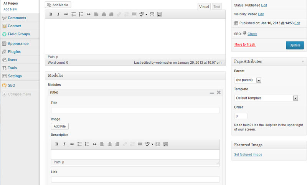Insert numbered list in Description editor
This screenshot has width=307, height=185.
point(87,144)
